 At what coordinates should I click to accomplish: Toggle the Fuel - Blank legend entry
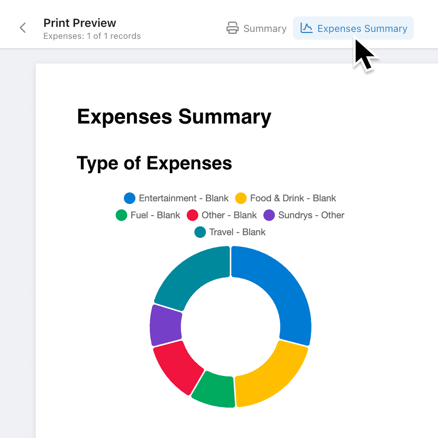[x=148, y=215]
